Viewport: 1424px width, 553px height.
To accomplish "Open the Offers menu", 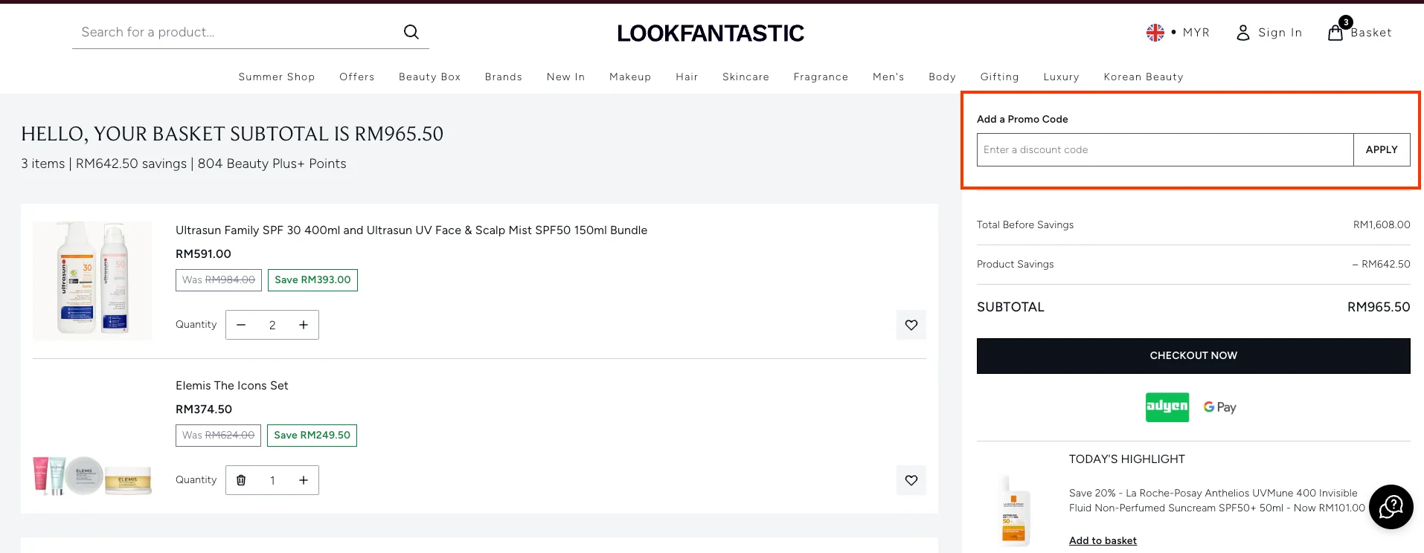I will [357, 77].
